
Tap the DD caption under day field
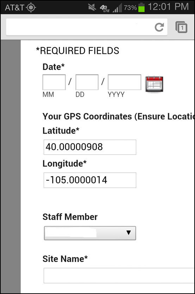[x=80, y=94]
